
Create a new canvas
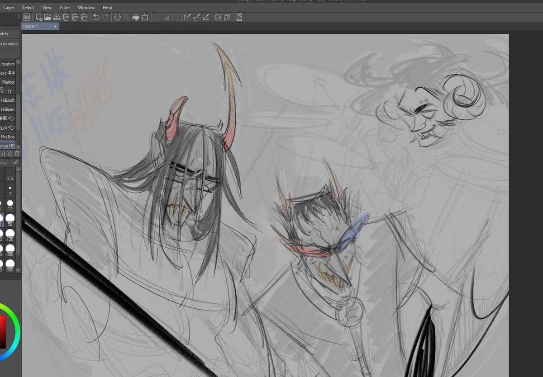[x=38, y=17]
